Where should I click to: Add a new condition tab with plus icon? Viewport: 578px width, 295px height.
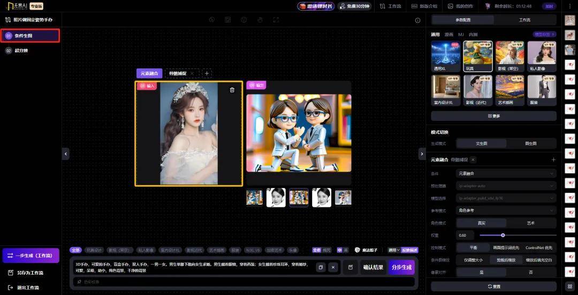(207, 73)
